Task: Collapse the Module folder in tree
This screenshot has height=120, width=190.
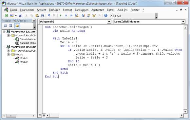Action: tap(9, 54)
